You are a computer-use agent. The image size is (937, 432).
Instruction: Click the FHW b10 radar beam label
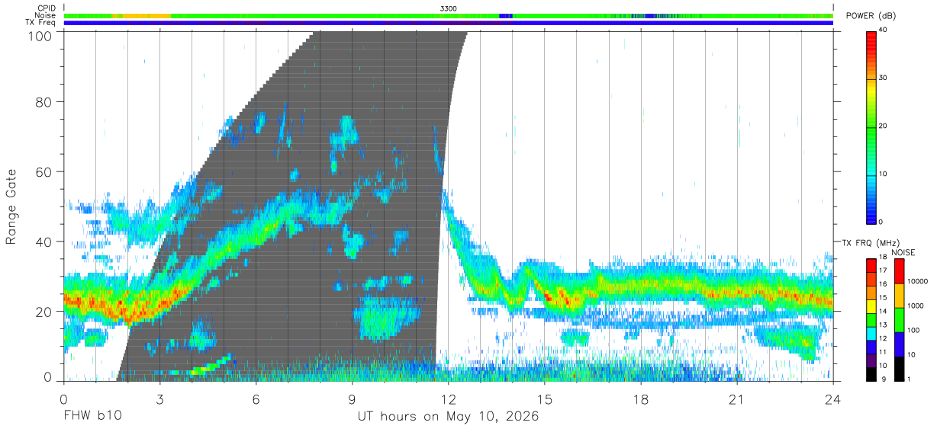pyautogui.click(x=92, y=417)
